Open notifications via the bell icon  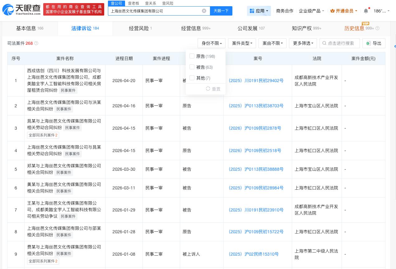(366, 11)
